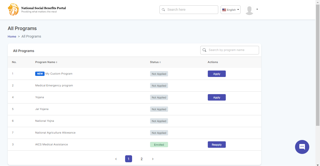Go to previous page using left arrow
320x166 pixels.
click(116, 159)
